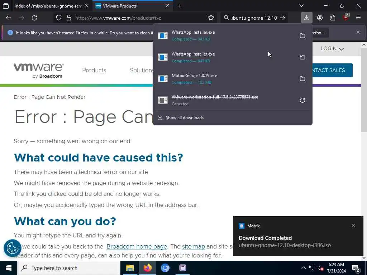Show folder for second WhatsApp Installer.exe
This screenshot has width=367, height=275.
(302, 57)
